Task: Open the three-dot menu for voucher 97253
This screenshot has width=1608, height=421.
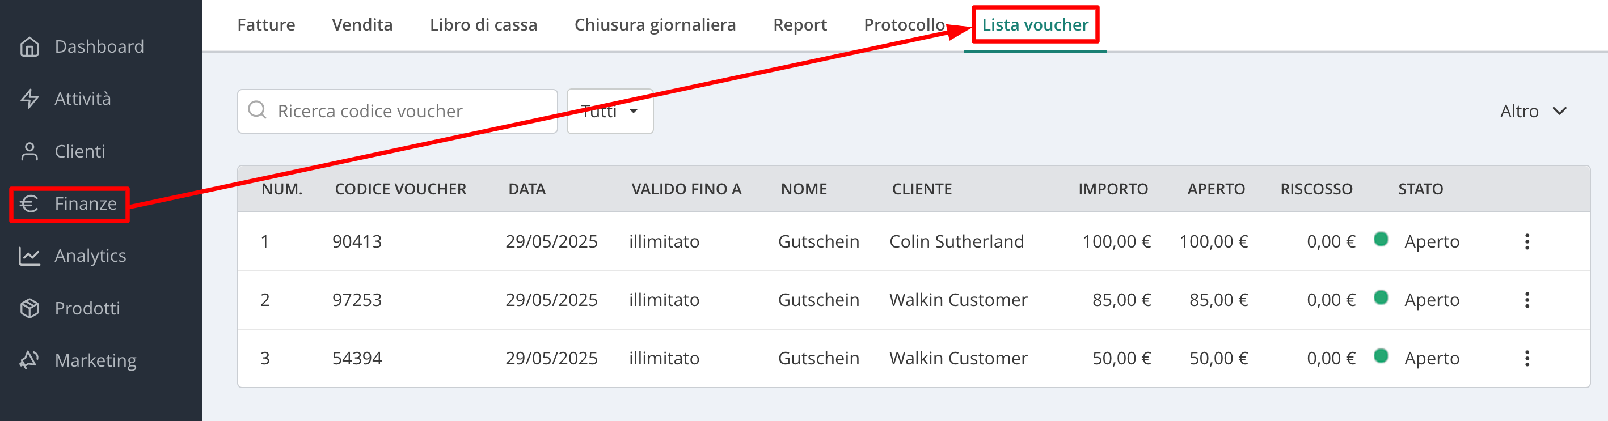Action: [1527, 300]
